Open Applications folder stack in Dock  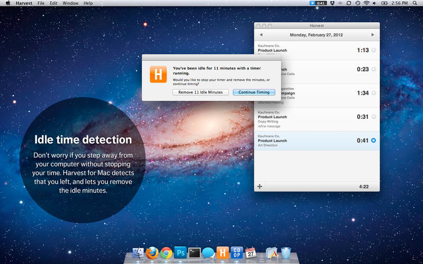pos(272,253)
